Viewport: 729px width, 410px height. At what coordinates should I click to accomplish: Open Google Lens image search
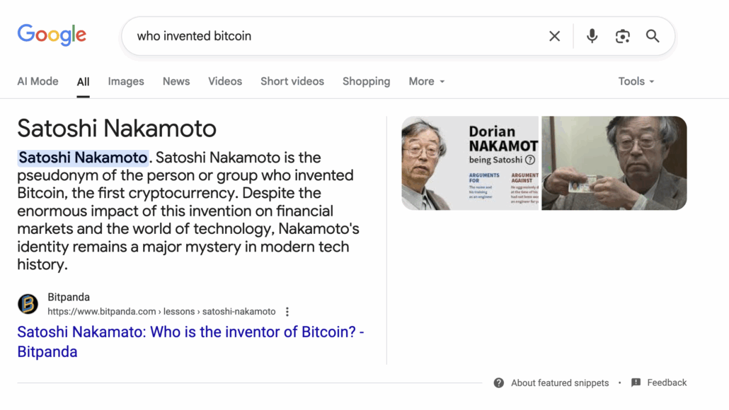pyautogui.click(x=623, y=36)
